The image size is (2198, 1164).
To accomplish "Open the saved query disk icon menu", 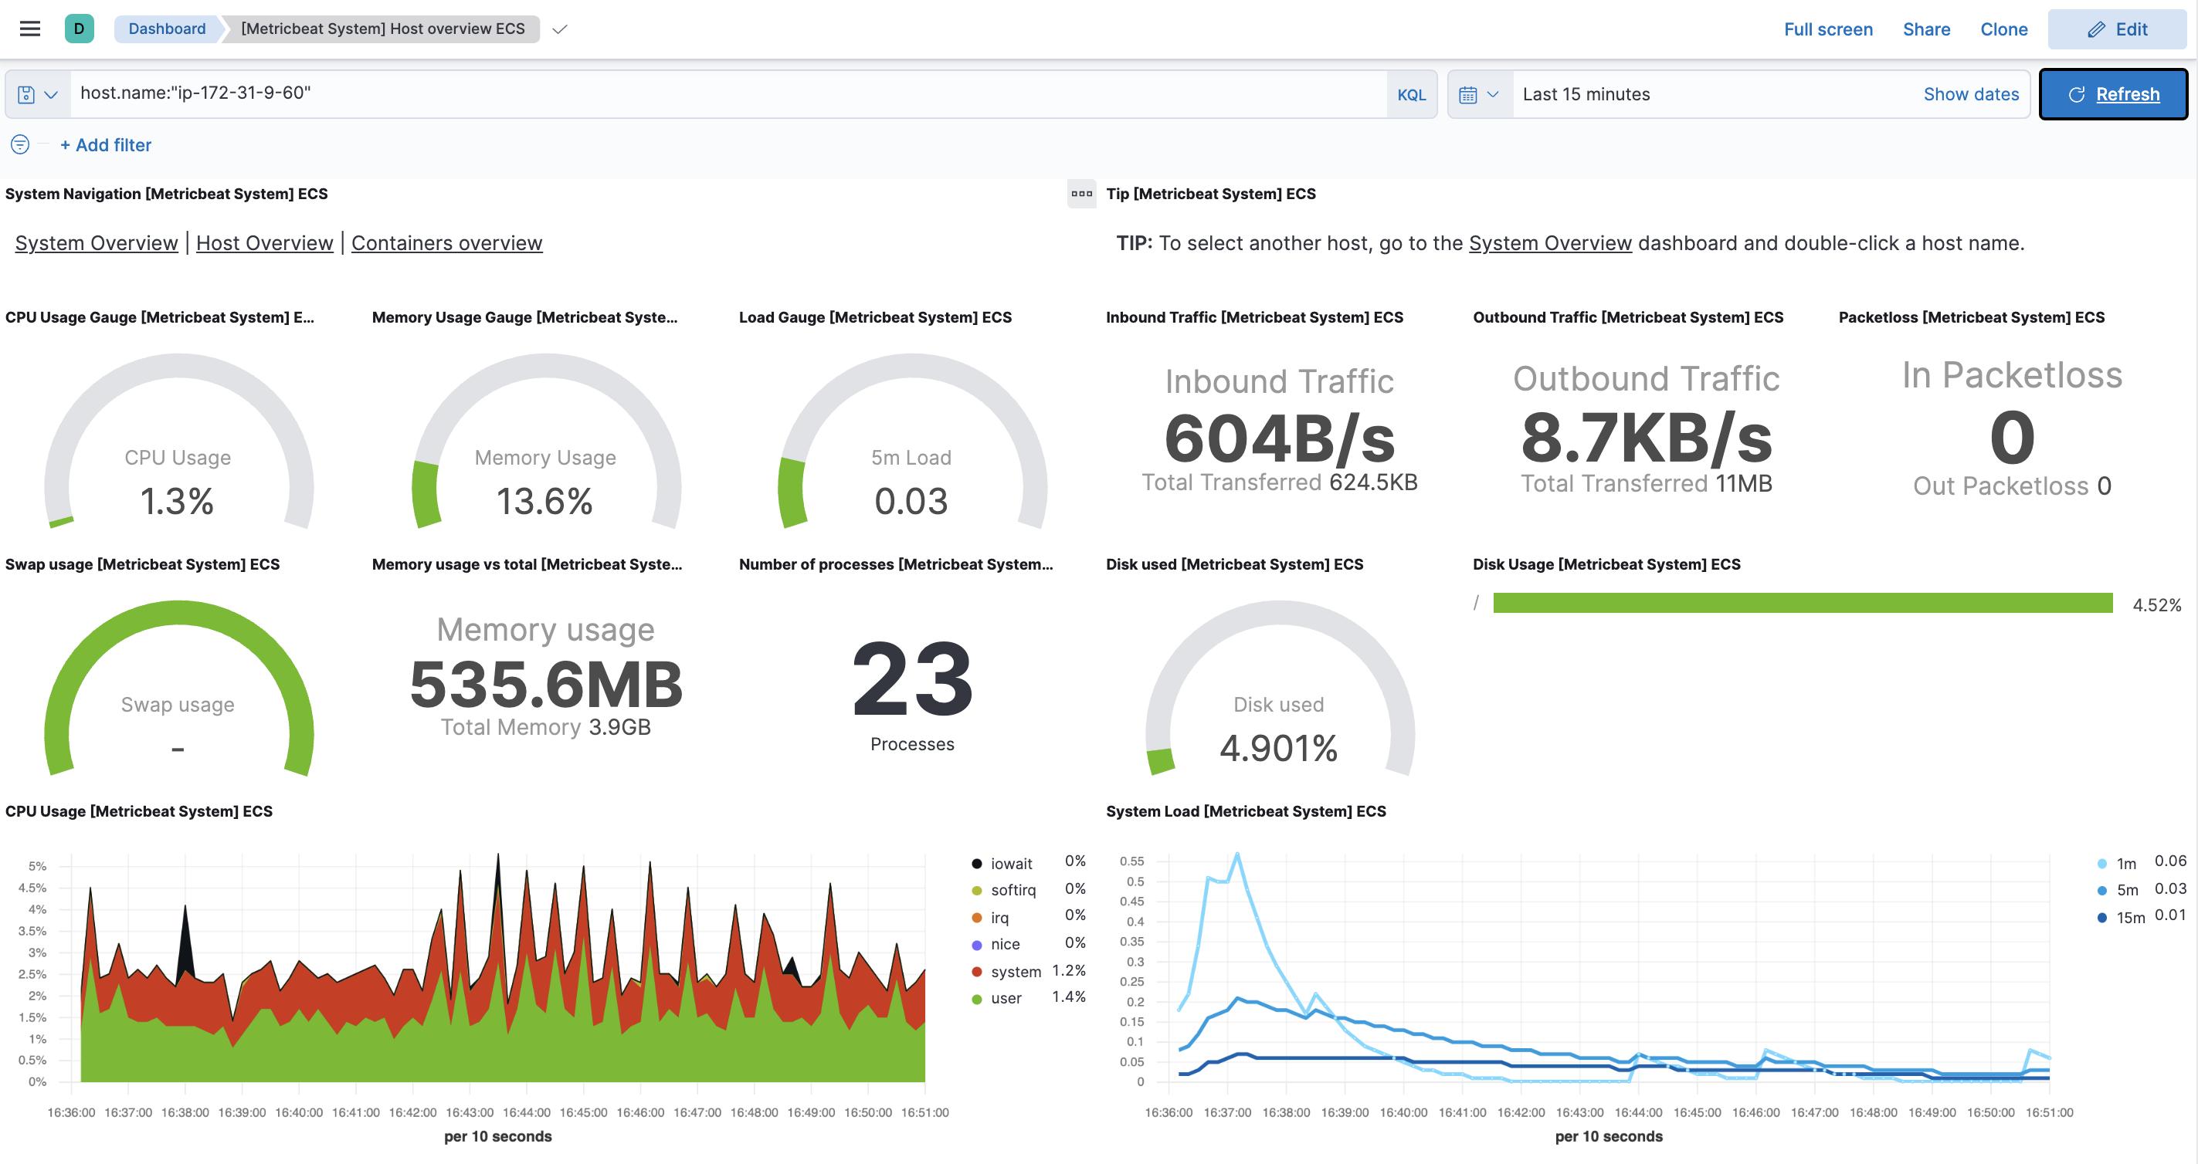I will click(x=38, y=95).
